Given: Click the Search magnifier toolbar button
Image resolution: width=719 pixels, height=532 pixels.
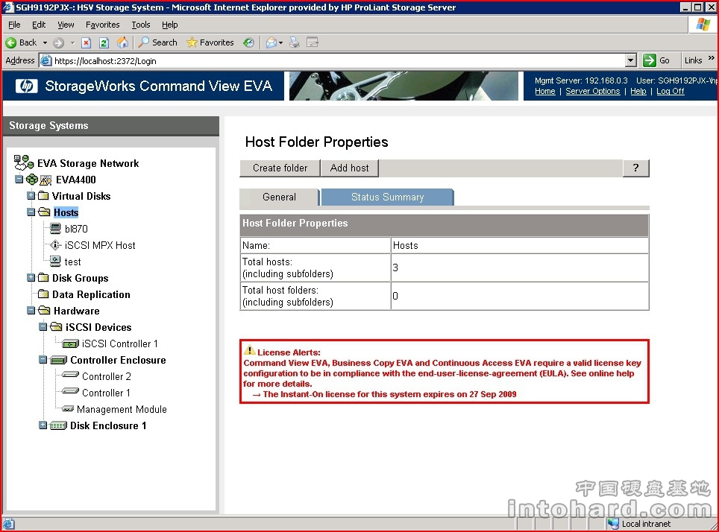Looking at the screenshot, I should (158, 42).
